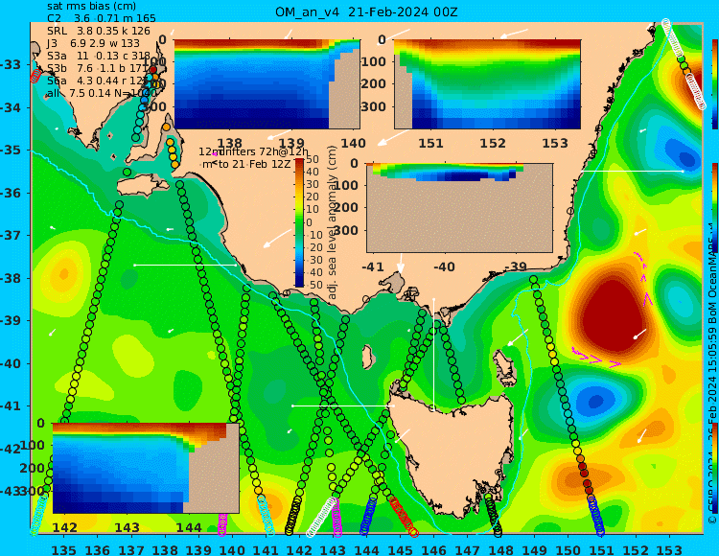This screenshot has height=556, width=719.
Task: Click the white horizontal section line near -41 west of Tasmania
Action: pos(342,406)
